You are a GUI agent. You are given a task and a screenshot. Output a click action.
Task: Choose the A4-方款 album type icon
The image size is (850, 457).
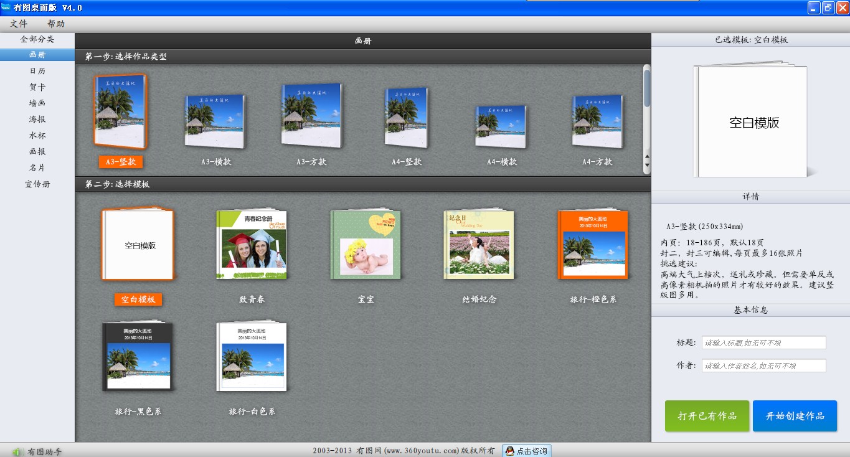(x=597, y=121)
